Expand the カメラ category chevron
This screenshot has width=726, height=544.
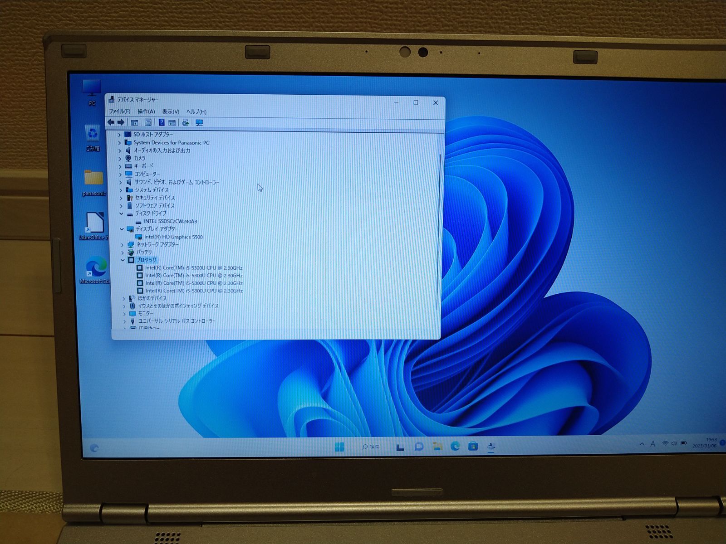coord(120,158)
